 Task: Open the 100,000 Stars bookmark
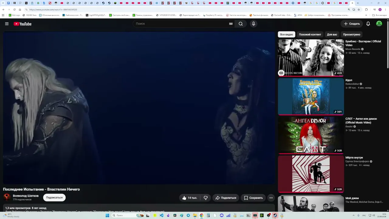tap(29, 15)
